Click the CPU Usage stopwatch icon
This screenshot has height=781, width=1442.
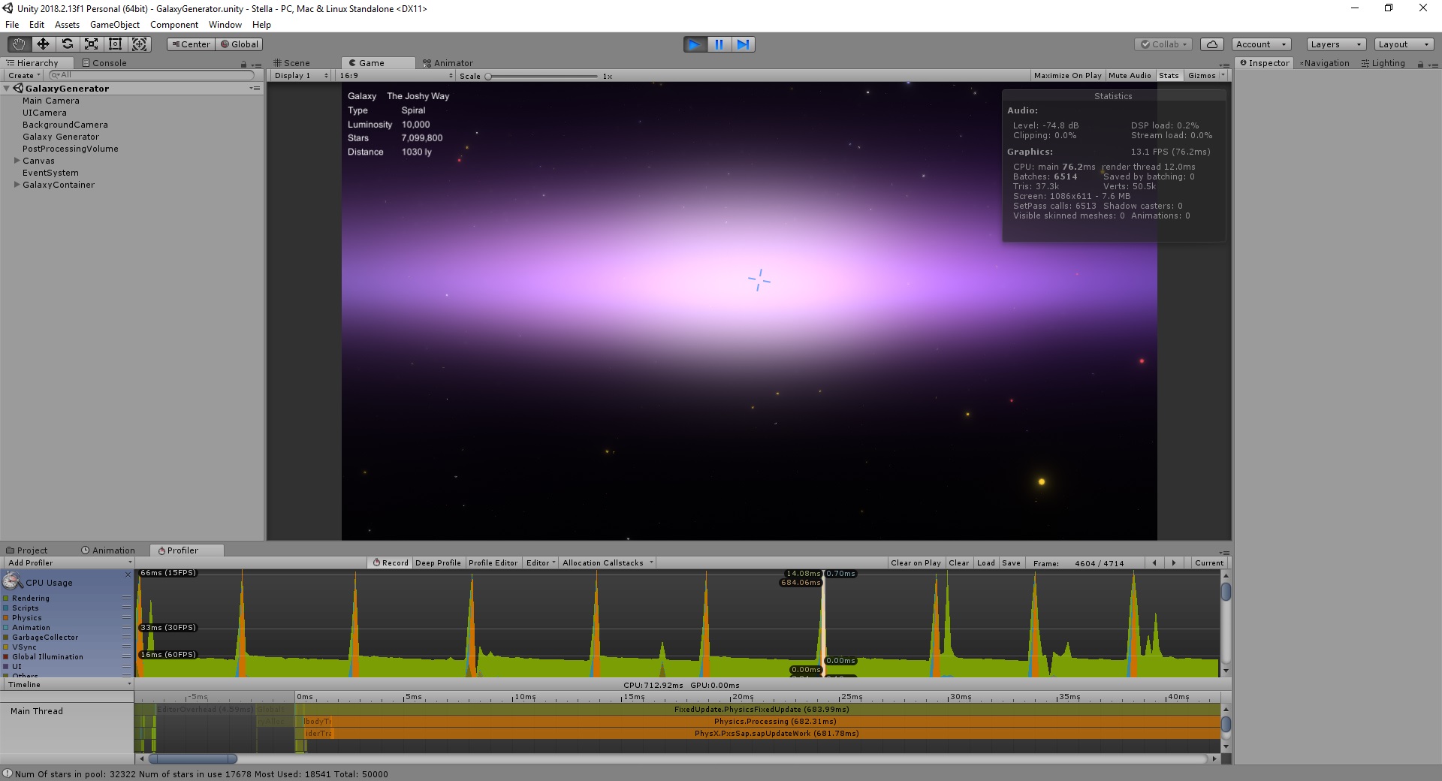12,581
